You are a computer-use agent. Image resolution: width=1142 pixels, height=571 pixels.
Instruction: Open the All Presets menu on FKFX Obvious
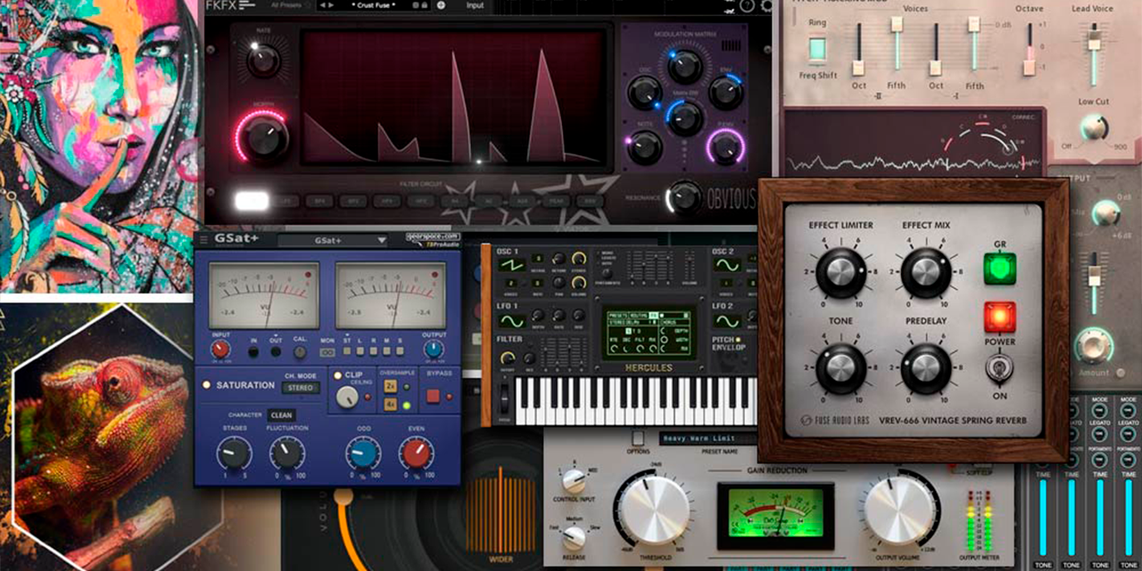point(285,5)
